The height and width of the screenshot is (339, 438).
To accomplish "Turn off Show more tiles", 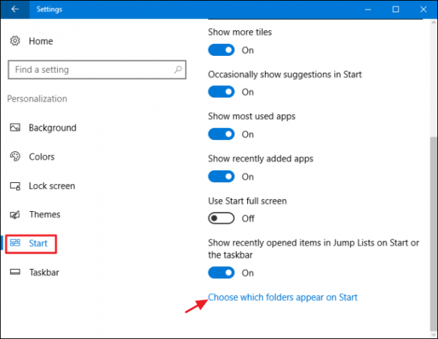I will point(221,50).
